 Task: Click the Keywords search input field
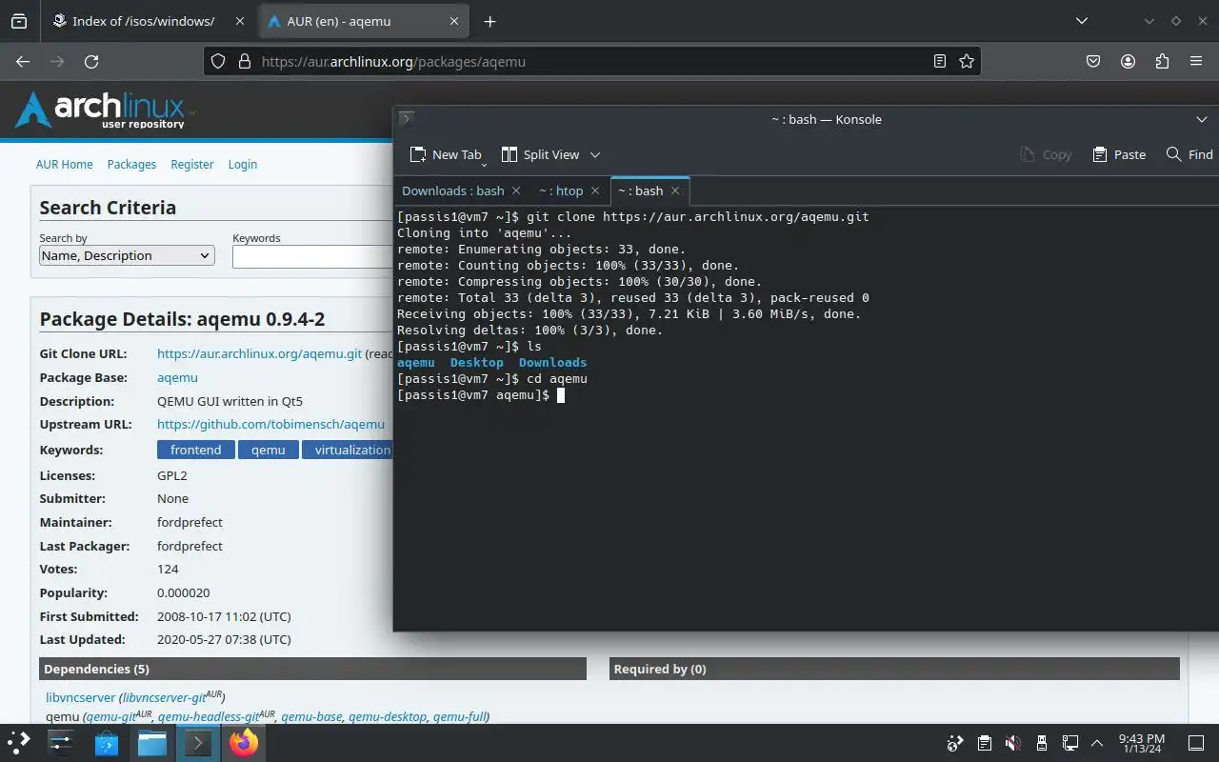pos(312,256)
